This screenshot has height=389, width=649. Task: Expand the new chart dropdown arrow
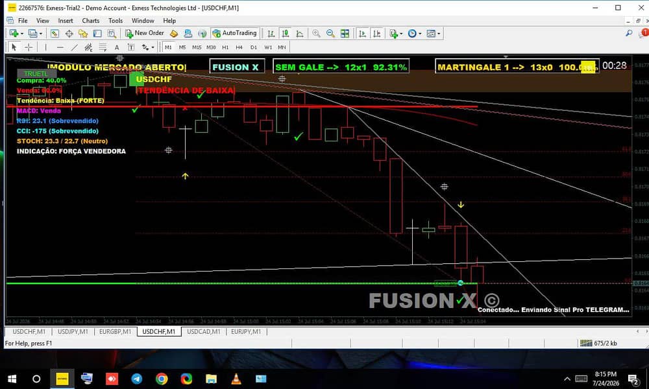[21, 34]
